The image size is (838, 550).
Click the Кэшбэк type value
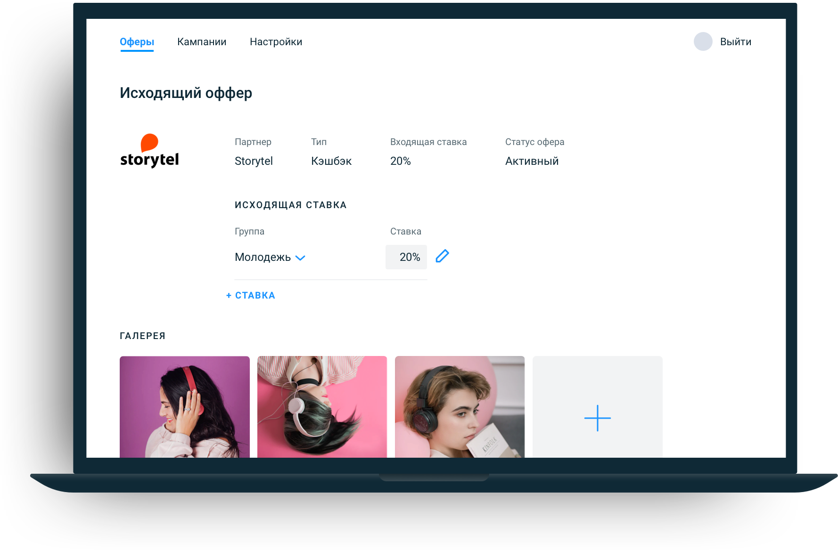tap(331, 161)
